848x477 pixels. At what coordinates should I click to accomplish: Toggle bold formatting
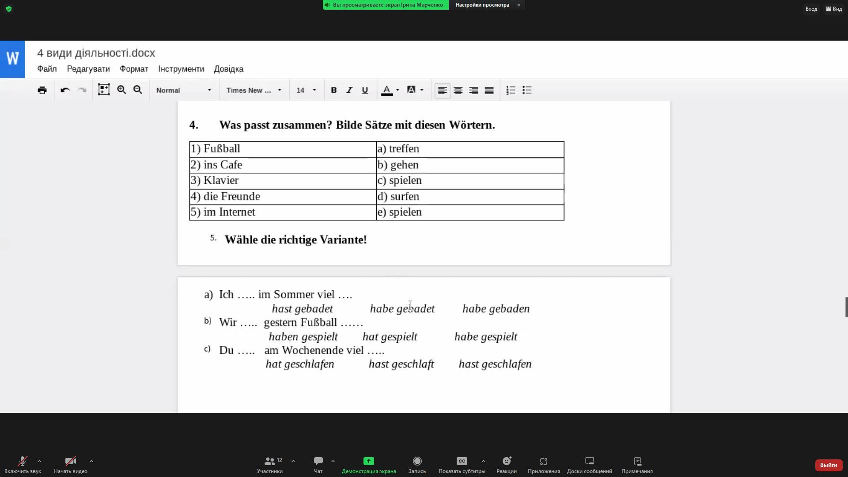coord(334,90)
